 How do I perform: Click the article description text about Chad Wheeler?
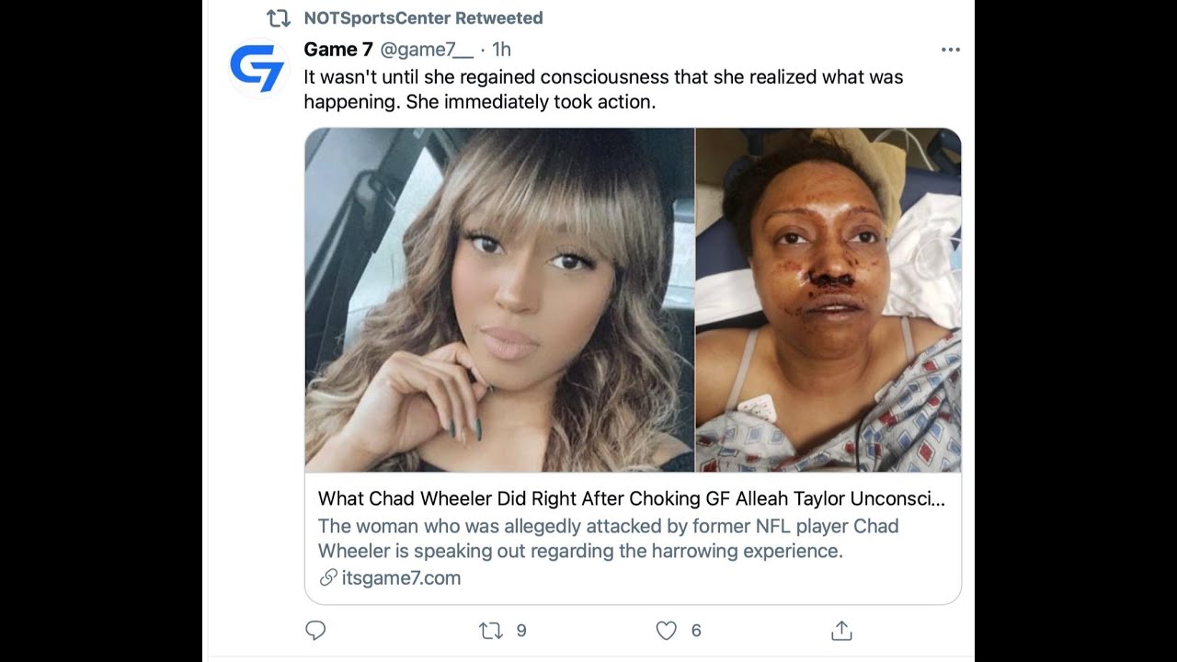[x=609, y=538]
